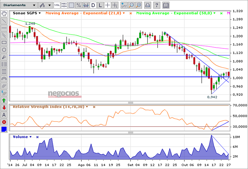This screenshot has width=248, height=169.
Task: Select the A text annotation tool
Action: point(4,115)
